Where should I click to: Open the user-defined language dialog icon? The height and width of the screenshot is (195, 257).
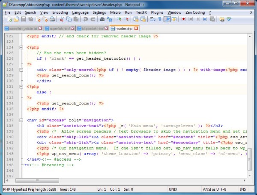(174, 19)
